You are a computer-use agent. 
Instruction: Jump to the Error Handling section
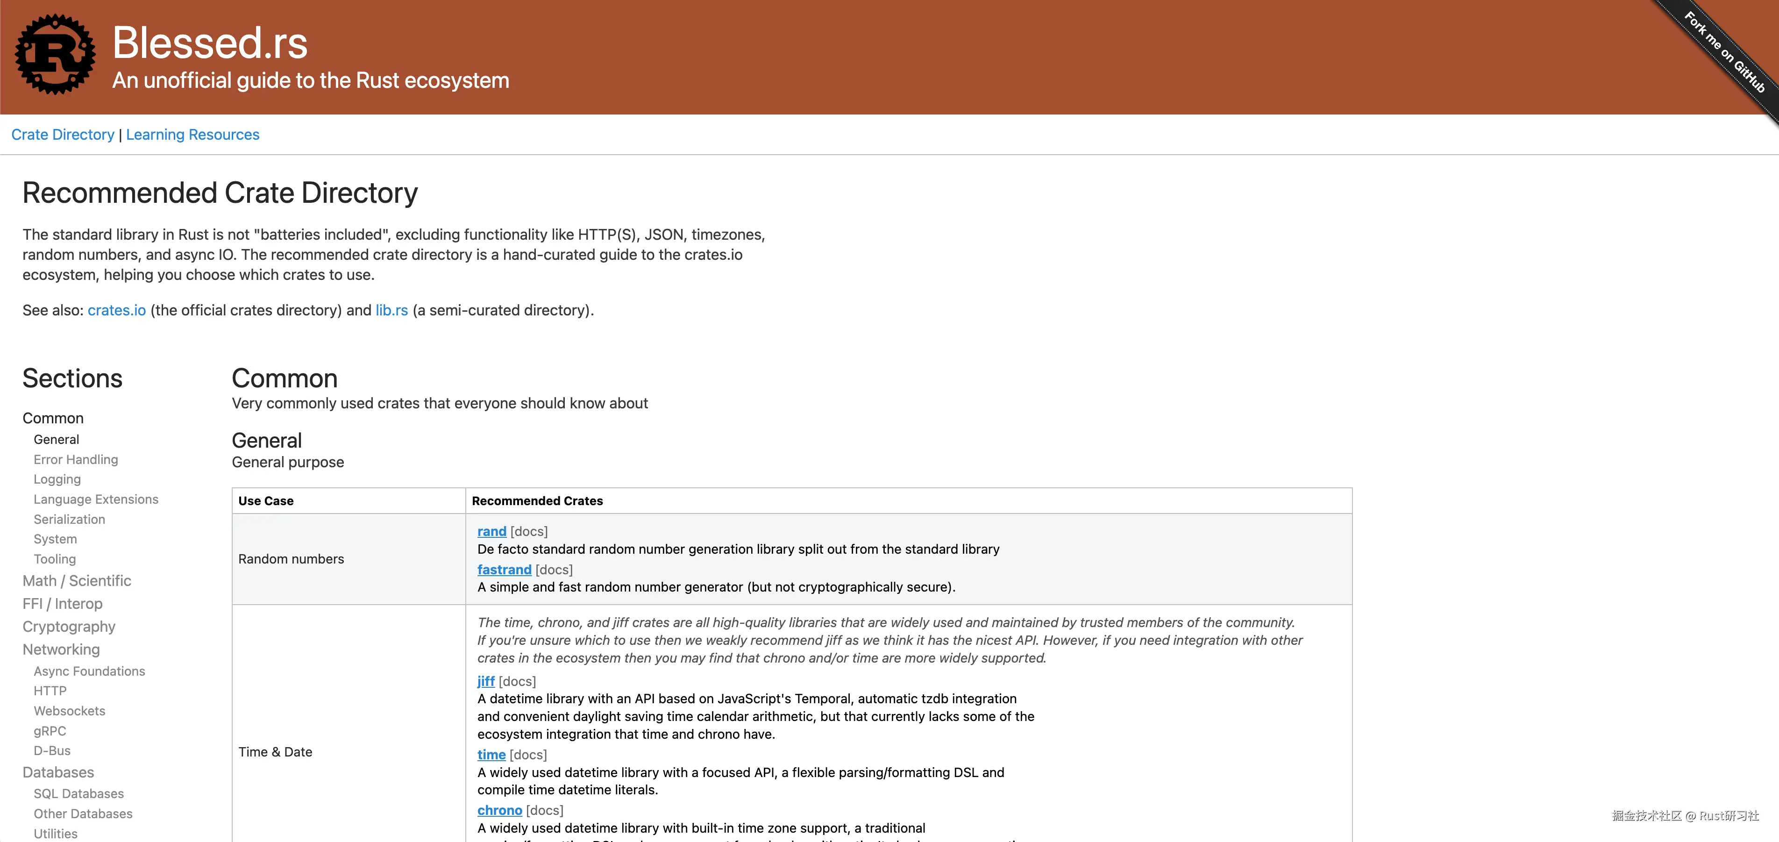[76, 459]
